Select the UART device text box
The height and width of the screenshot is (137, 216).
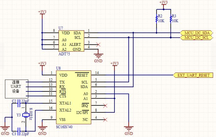coord(17,89)
